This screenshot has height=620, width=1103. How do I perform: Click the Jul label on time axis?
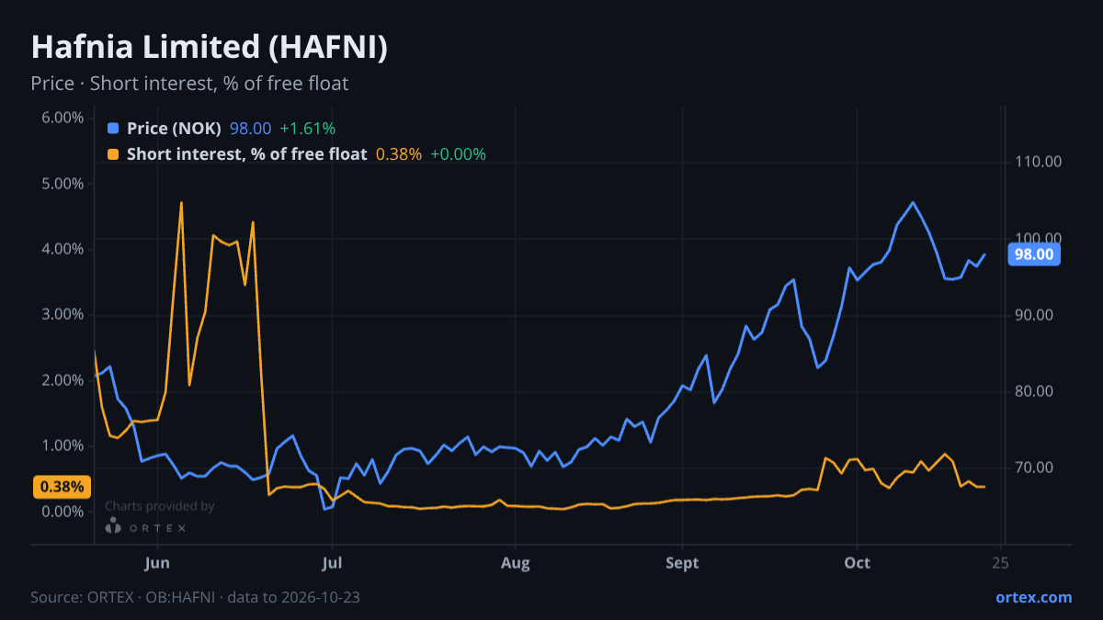333,563
